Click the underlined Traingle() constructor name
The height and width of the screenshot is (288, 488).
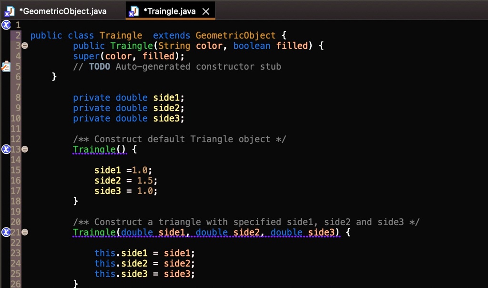tap(94, 149)
